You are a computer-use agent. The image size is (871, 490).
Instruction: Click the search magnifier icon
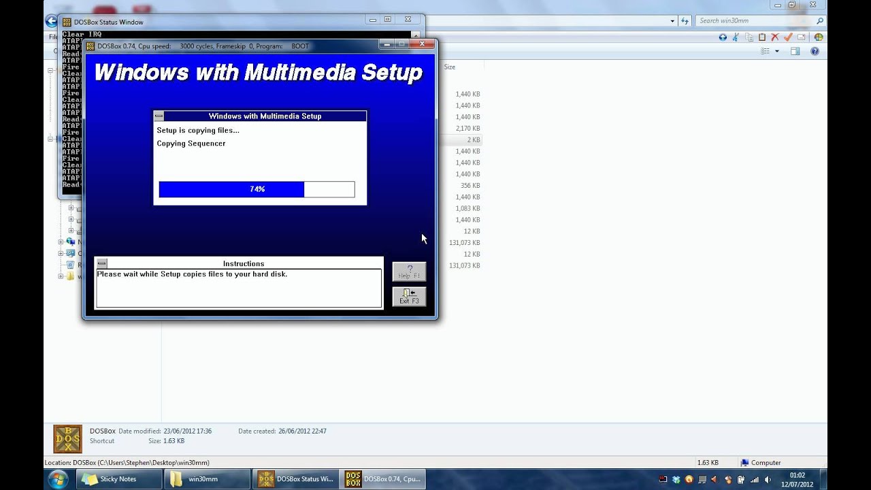click(x=819, y=21)
